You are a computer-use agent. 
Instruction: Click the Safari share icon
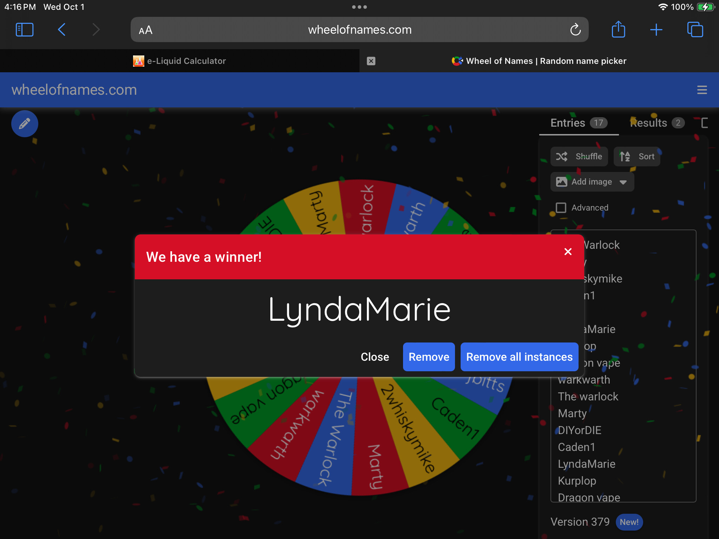click(618, 29)
